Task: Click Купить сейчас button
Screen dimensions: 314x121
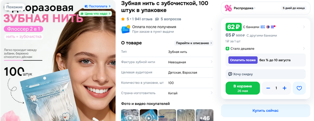Action: point(266,111)
